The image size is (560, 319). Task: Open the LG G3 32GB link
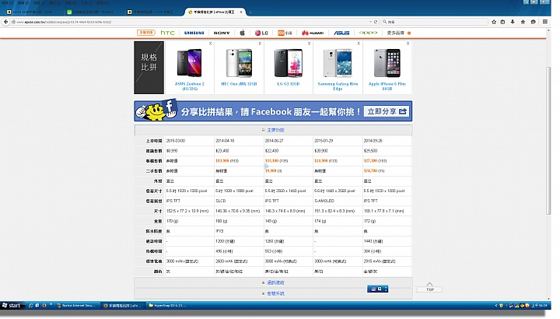click(289, 84)
